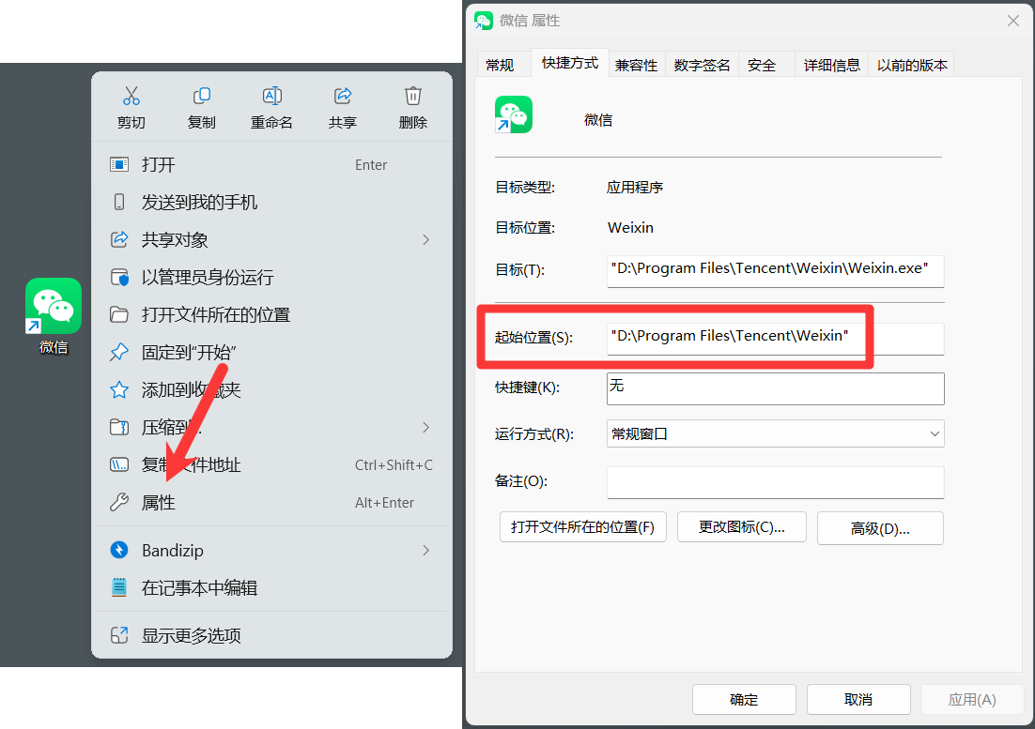Switch to the 快捷方式 tab

[x=570, y=63]
